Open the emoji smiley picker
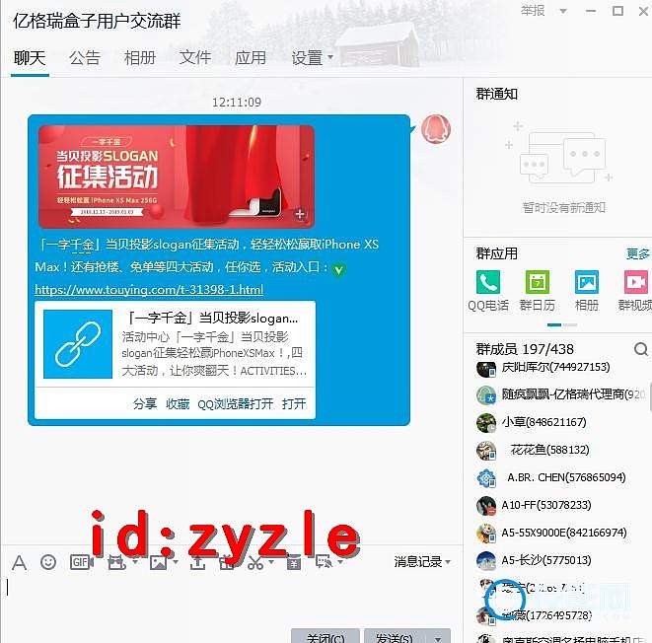 [48, 562]
